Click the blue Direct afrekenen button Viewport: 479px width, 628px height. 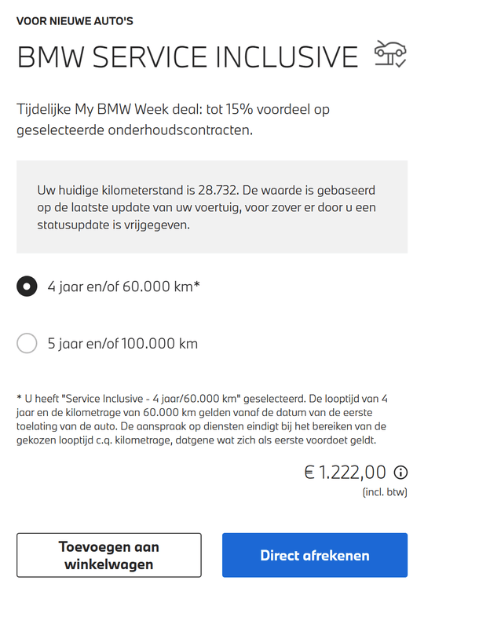(314, 555)
